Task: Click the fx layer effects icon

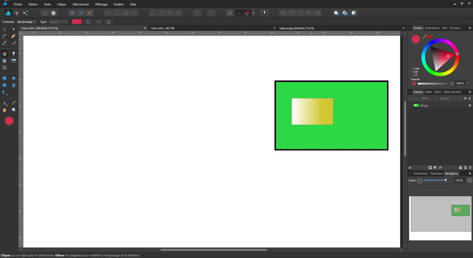Action: [440, 168]
